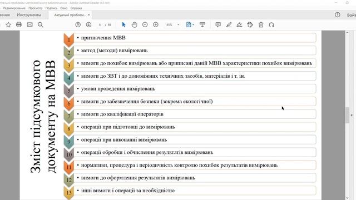Add a sticky note comment
356x200 pixels.
218,24
